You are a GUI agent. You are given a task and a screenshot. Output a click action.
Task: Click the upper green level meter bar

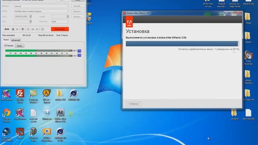click(x=39, y=51)
